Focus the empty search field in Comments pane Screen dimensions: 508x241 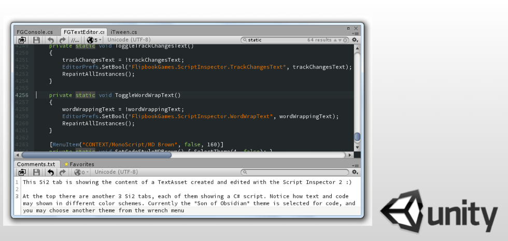pyautogui.click(x=295, y=172)
